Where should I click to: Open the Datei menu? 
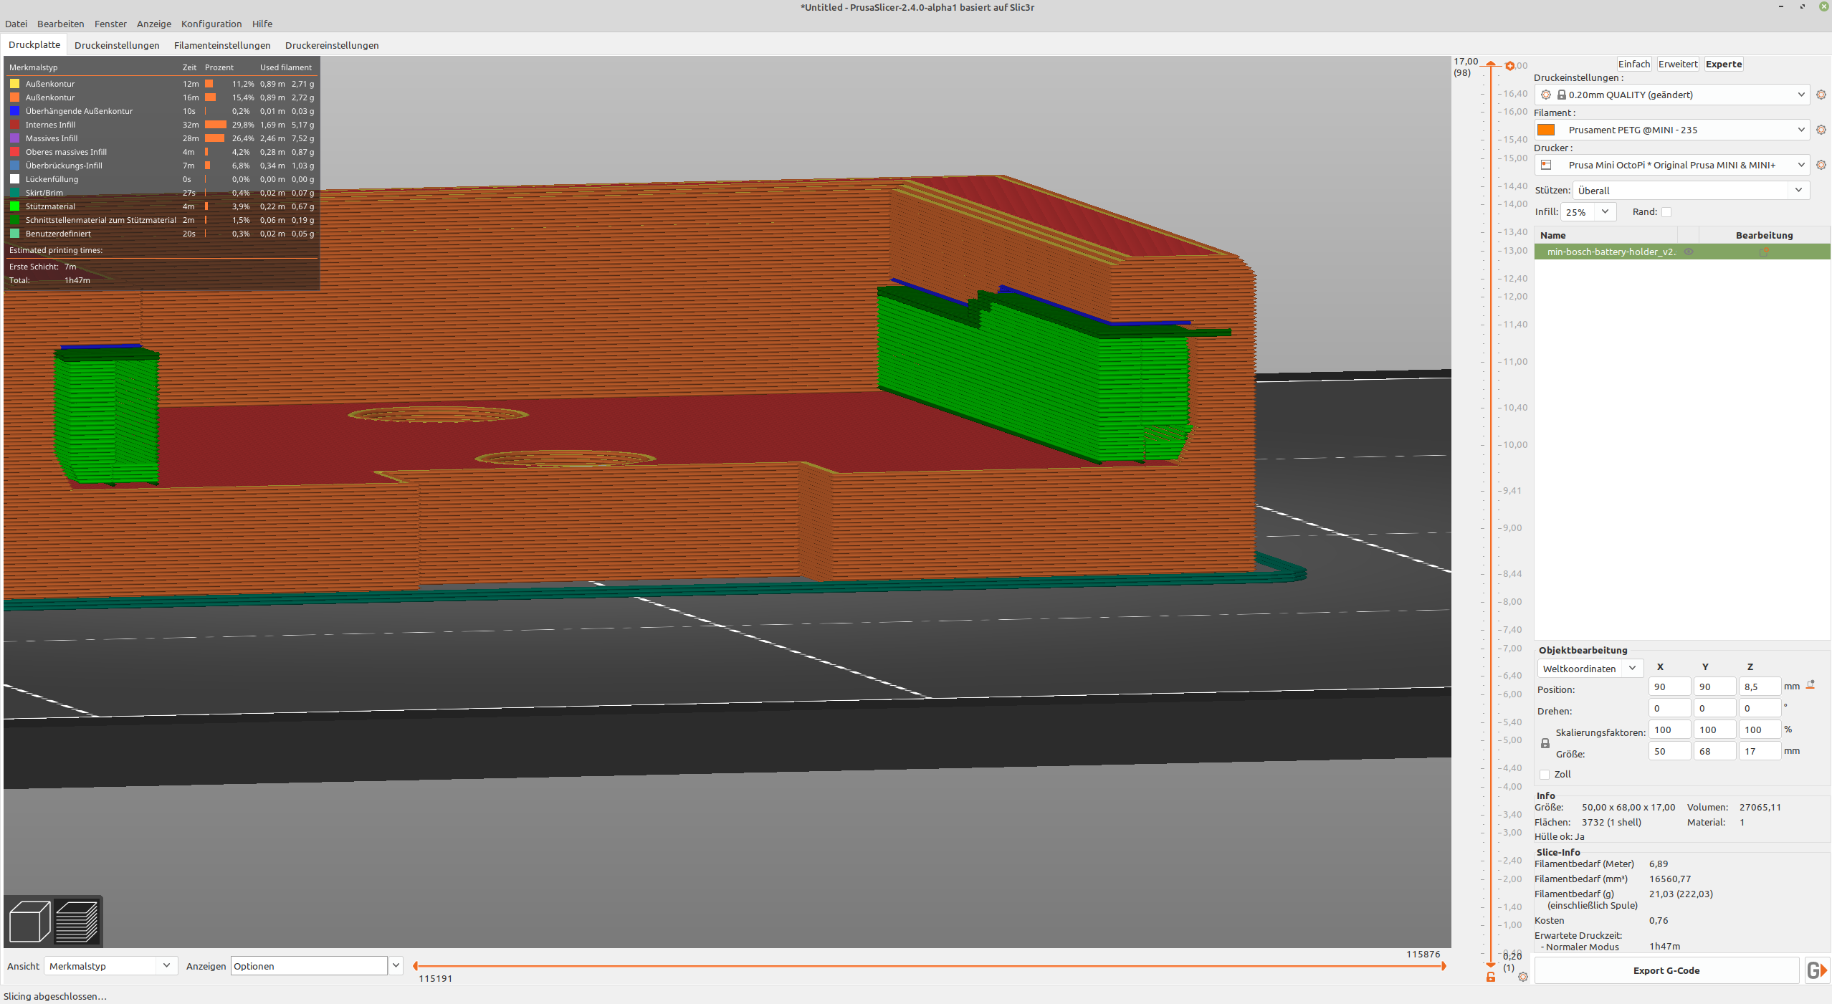[x=16, y=24]
